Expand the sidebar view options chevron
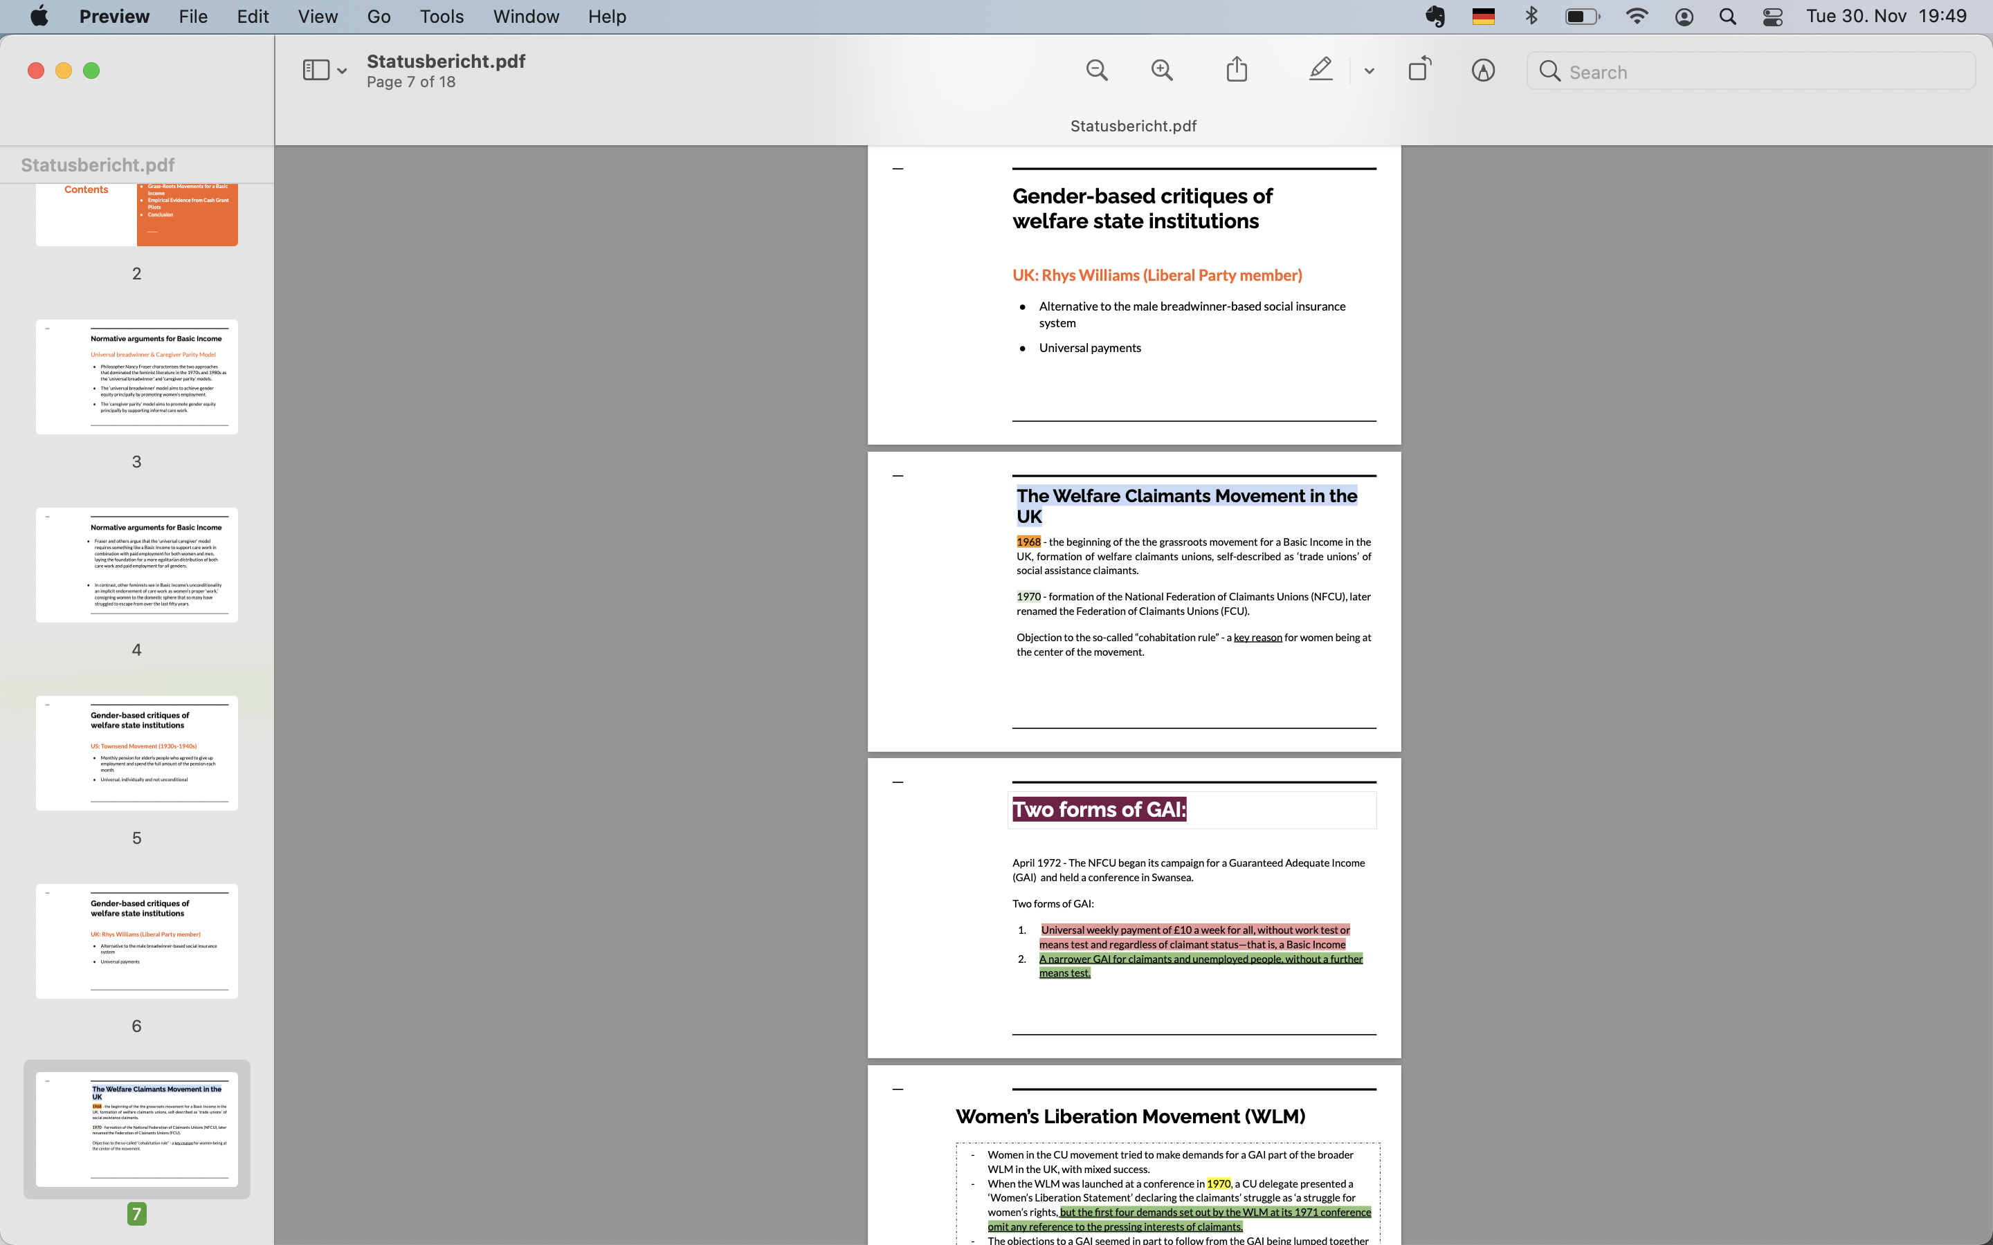This screenshot has height=1245, width=1993. [x=342, y=72]
